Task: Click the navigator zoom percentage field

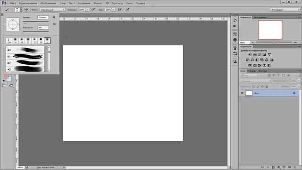Action: pos(244,42)
